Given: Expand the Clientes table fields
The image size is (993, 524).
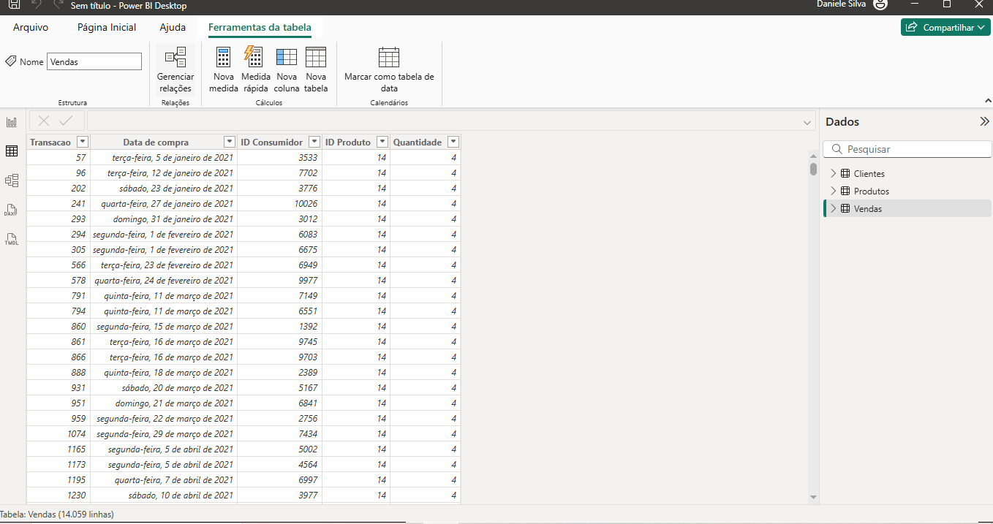Looking at the screenshot, I should 833,174.
